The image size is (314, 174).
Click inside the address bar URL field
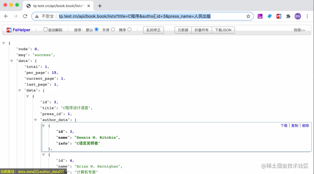coord(133,16)
